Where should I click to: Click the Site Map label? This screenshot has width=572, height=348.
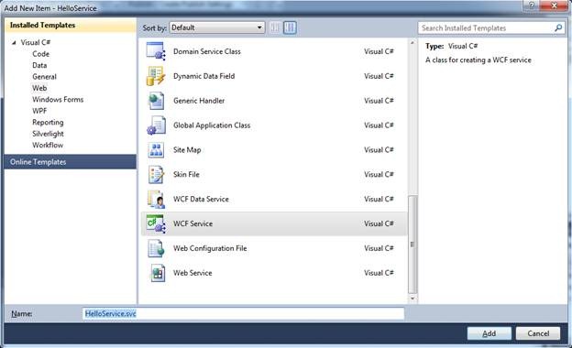pyautogui.click(x=187, y=150)
